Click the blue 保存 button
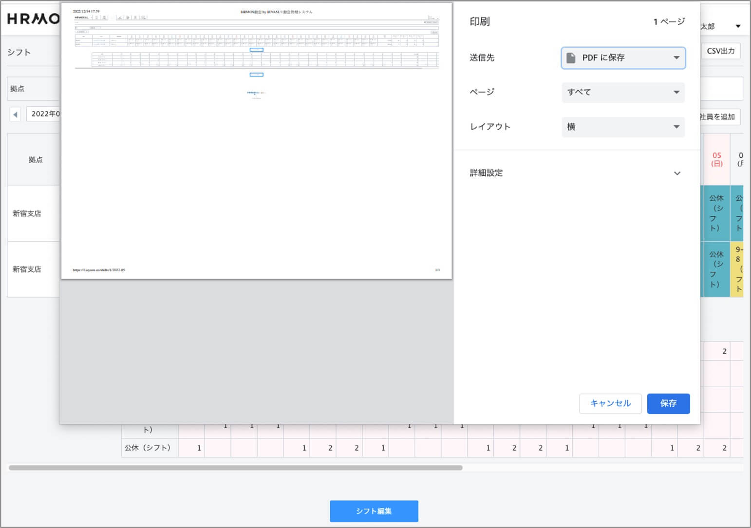The height and width of the screenshot is (528, 751). click(668, 404)
